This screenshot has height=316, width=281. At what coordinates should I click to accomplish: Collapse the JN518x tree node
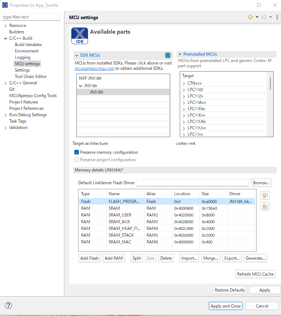(x=81, y=86)
